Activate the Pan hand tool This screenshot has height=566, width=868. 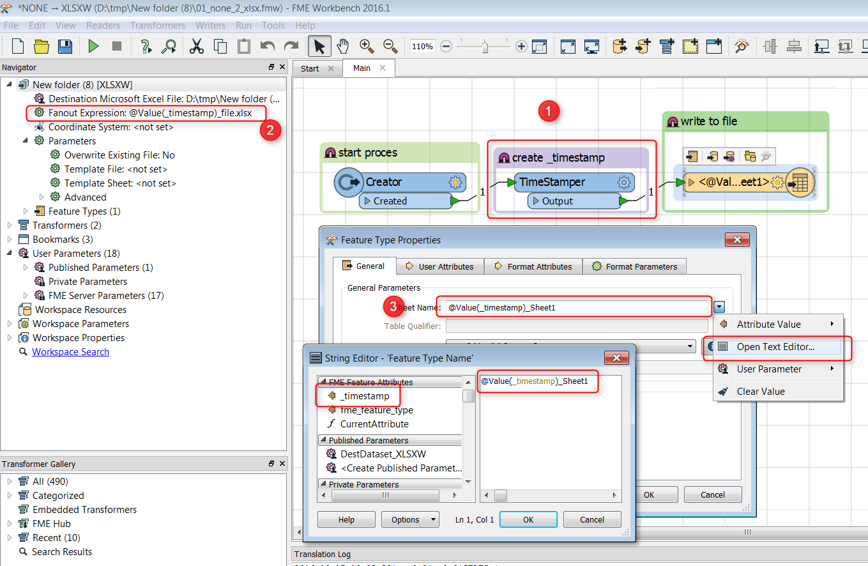343,47
